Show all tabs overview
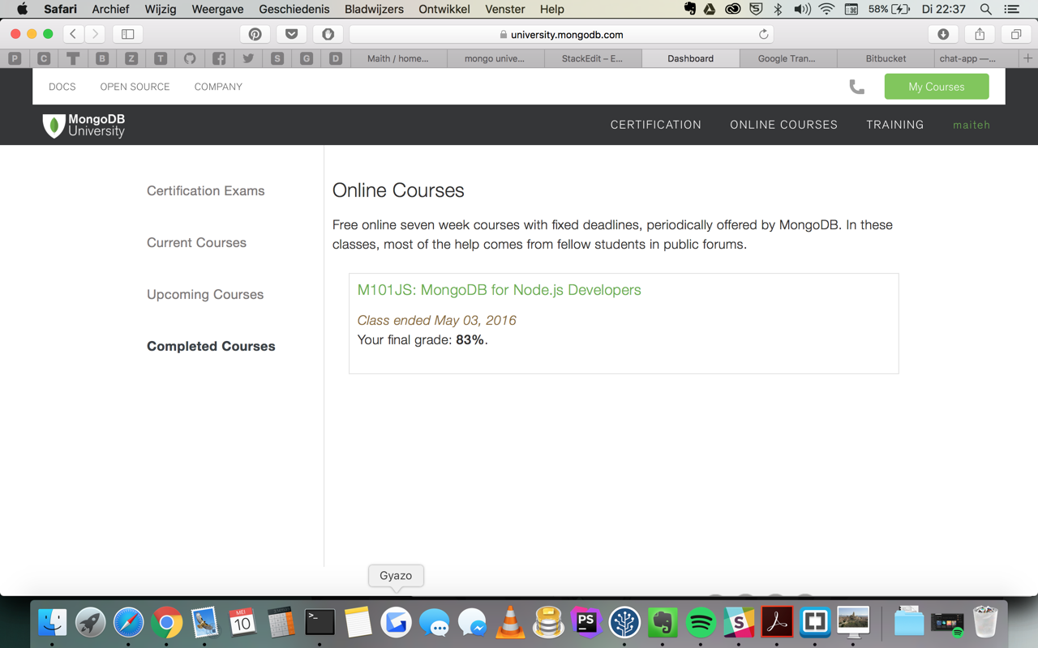Screen dimensions: 1038x648 pos(1015,34)
